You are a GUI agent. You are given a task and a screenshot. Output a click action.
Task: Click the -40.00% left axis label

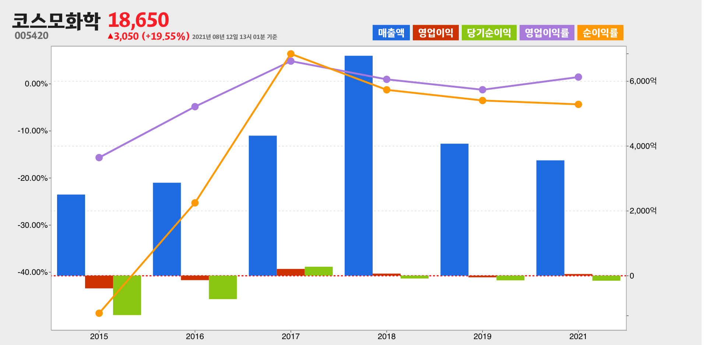33,272
